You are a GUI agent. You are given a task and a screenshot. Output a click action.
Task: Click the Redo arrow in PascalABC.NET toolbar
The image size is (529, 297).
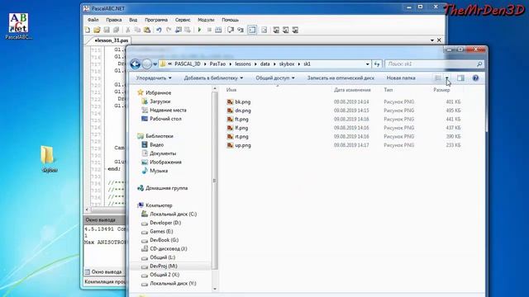[x=169, y=30]
